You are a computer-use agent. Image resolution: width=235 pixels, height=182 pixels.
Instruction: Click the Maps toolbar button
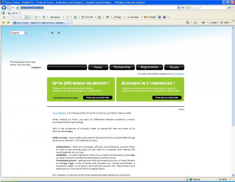[117, 17]
